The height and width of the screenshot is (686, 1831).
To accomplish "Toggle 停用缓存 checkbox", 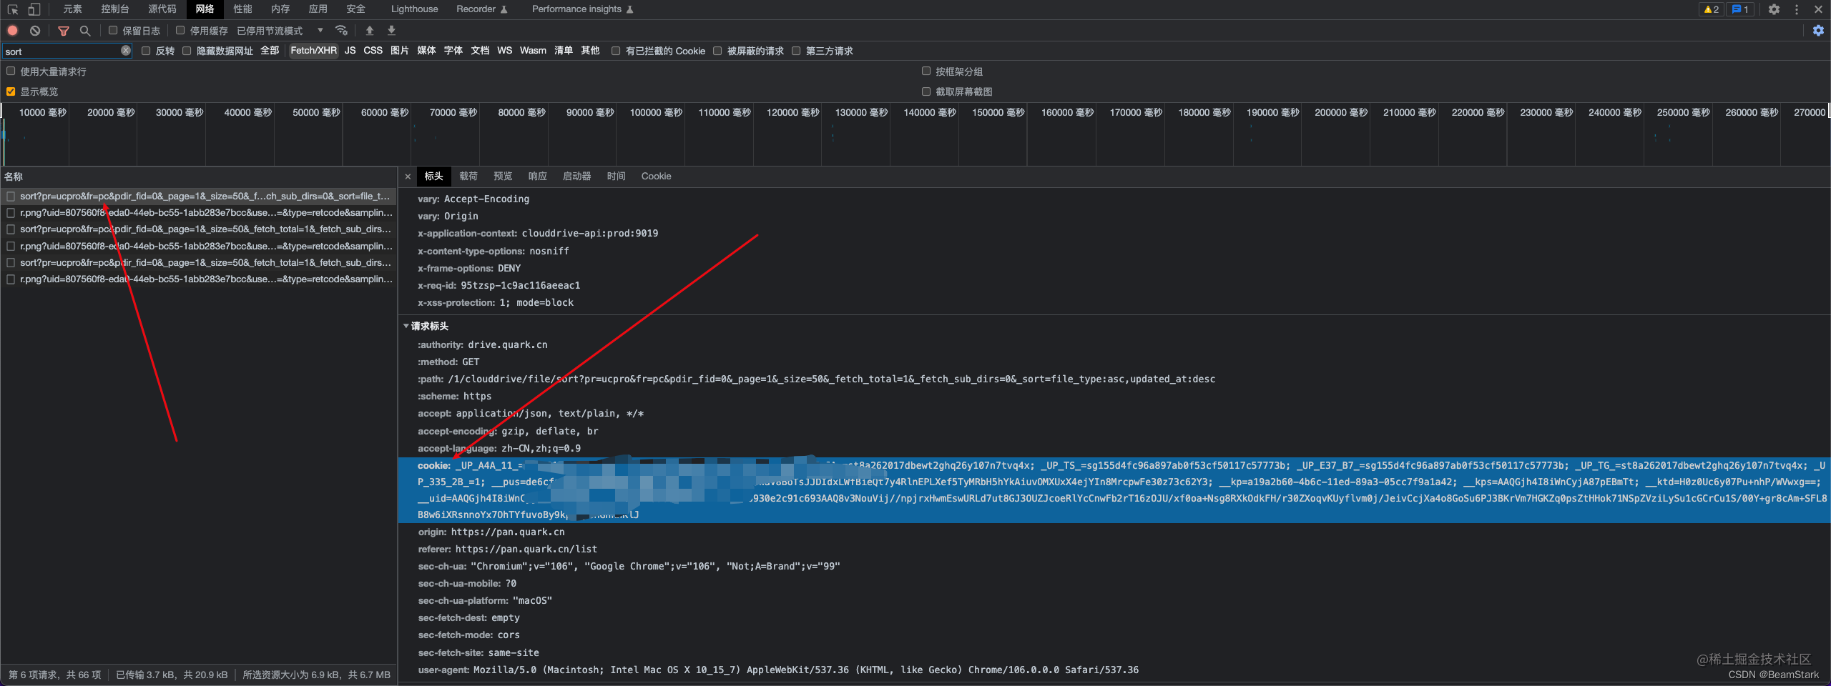I will click(180, 30).
